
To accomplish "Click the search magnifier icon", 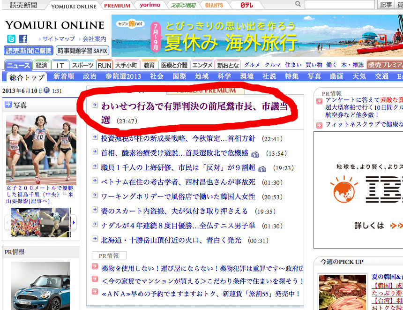I will click(x=298, y=4).
